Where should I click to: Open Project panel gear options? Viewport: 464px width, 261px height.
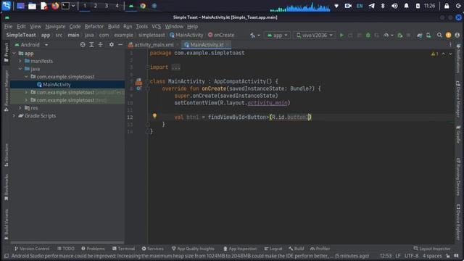coord(111,45)
